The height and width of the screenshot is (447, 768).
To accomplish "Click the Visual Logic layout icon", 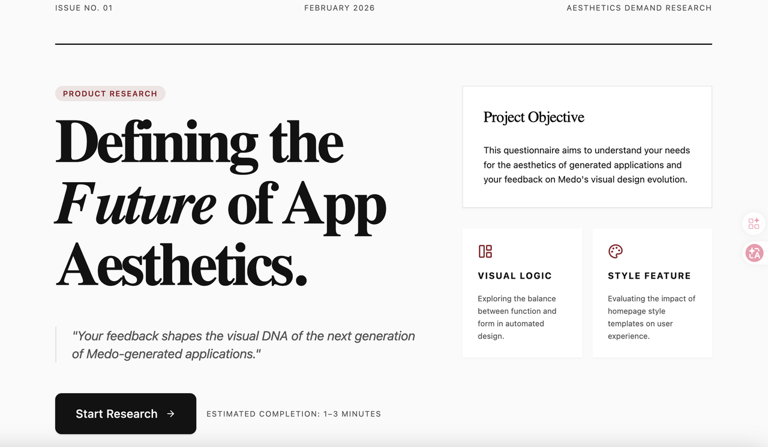I will (485, 251).
